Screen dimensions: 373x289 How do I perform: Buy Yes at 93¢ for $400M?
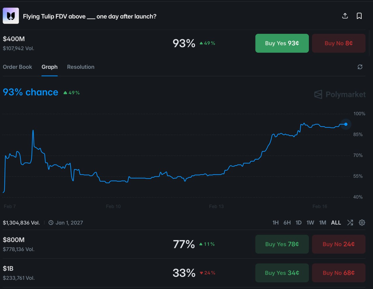point(282,43)
